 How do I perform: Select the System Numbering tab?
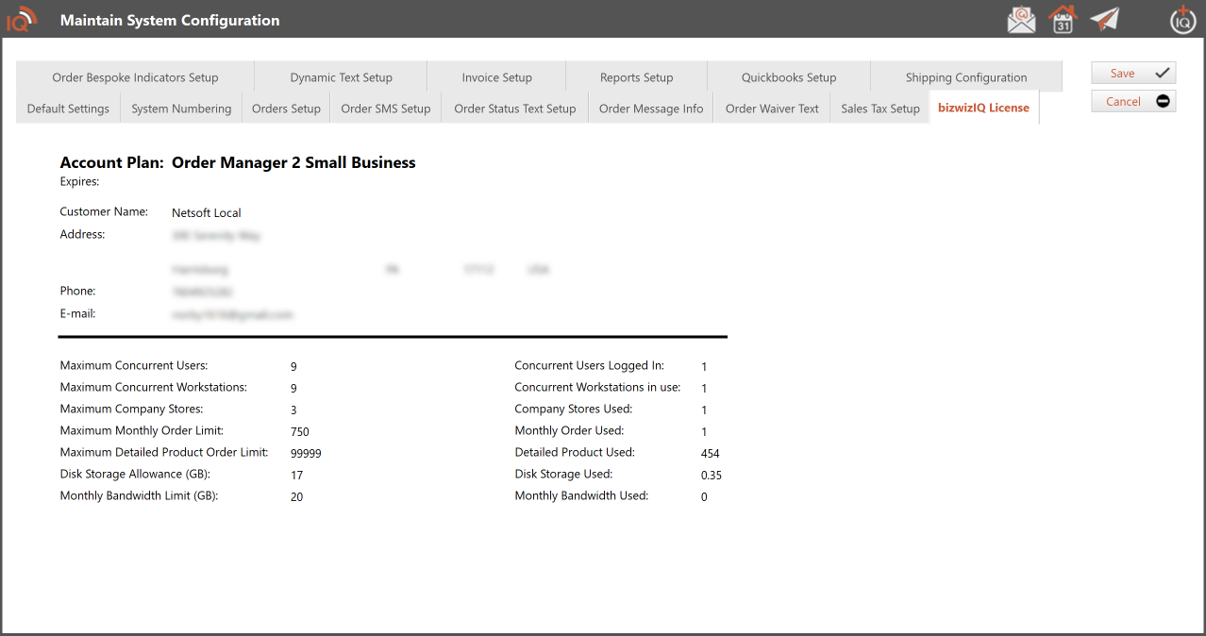click(x=181, y=109)
